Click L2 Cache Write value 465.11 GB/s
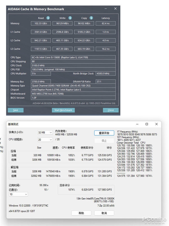169x226 pixels. (x=63, y=40)
